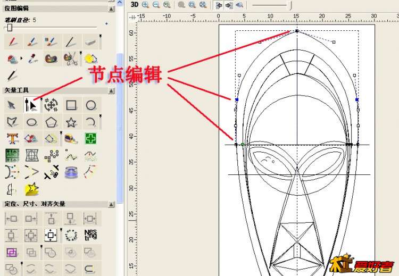The image size is (399, 276).
Task: Toggle pin beside the arc tool
Action: (101, 116)
